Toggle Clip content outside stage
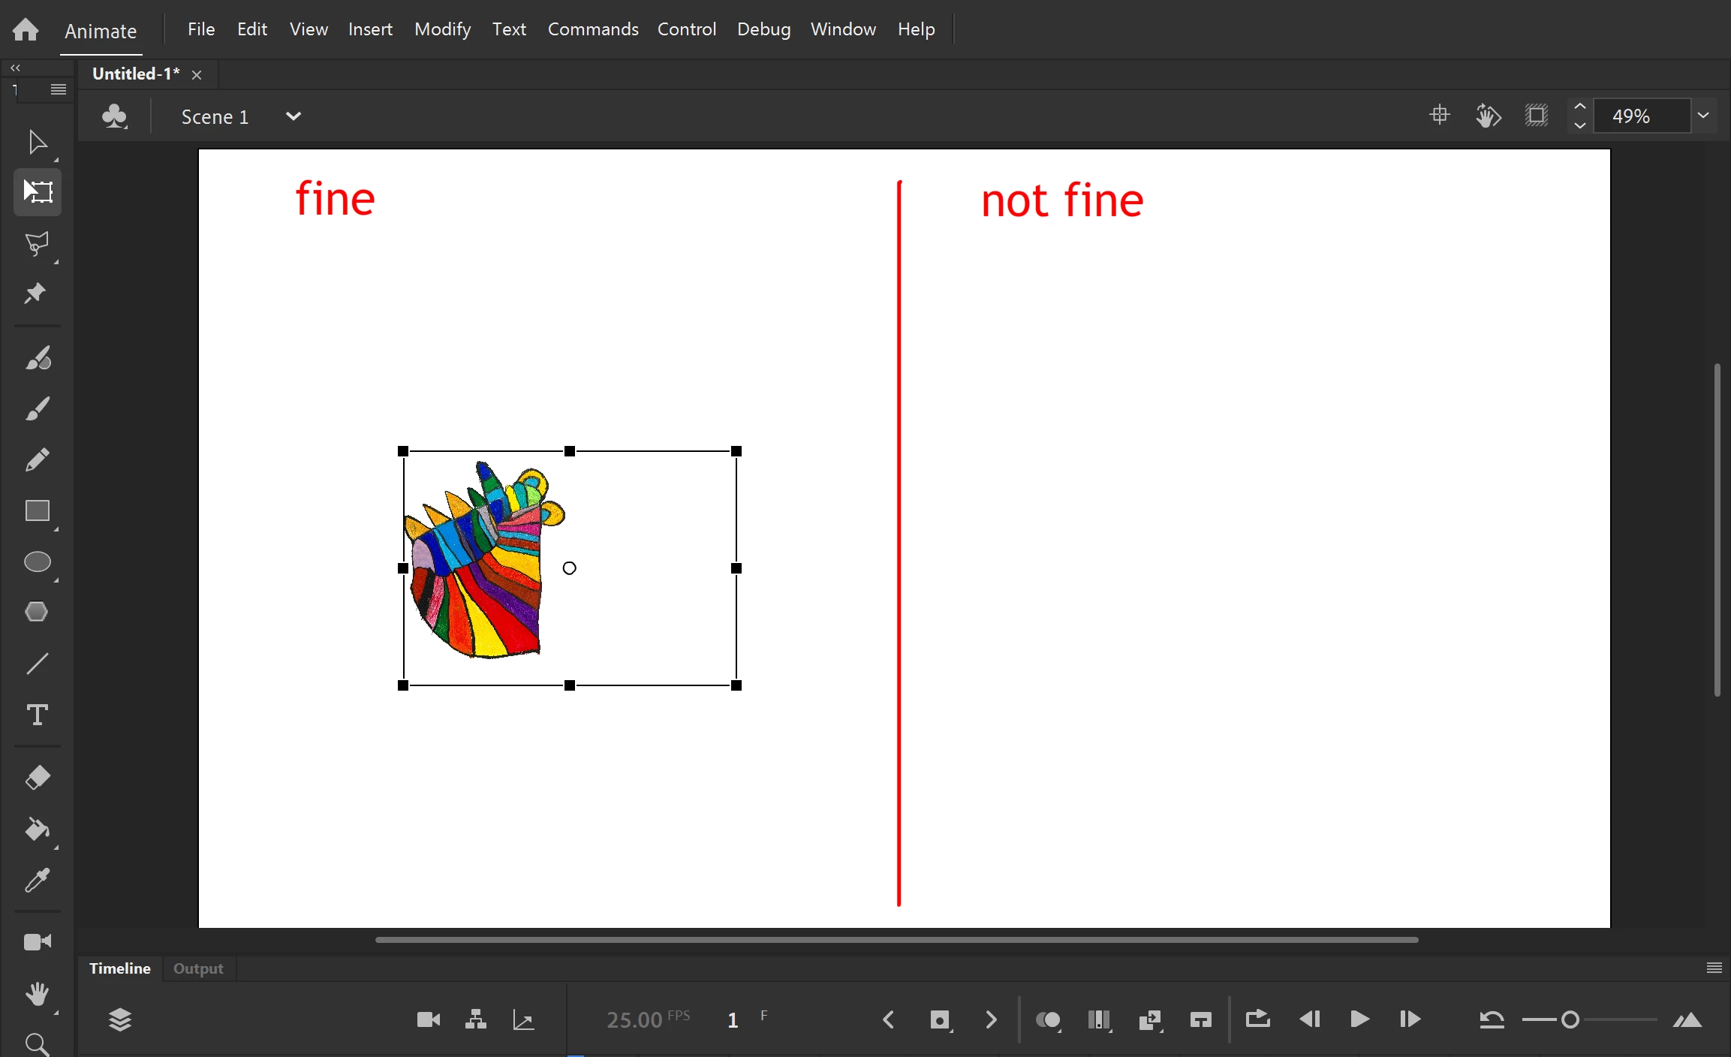1731x1057 pixels. (x=1537, y=116)
